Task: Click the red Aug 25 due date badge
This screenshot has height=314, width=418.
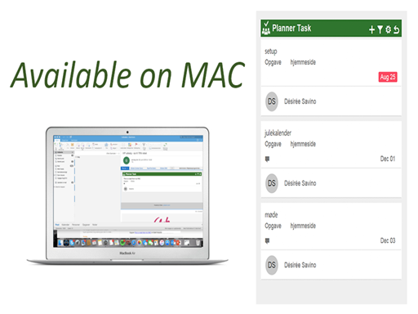Action: click(388, 77)
